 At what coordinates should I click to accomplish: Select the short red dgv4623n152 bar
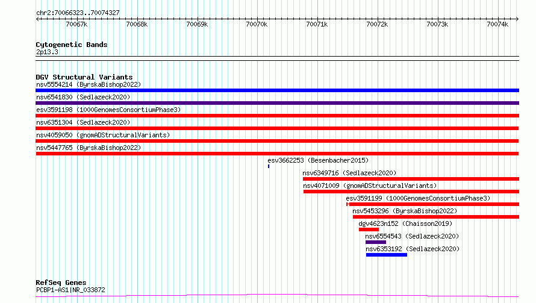click(x=369, y=230)
